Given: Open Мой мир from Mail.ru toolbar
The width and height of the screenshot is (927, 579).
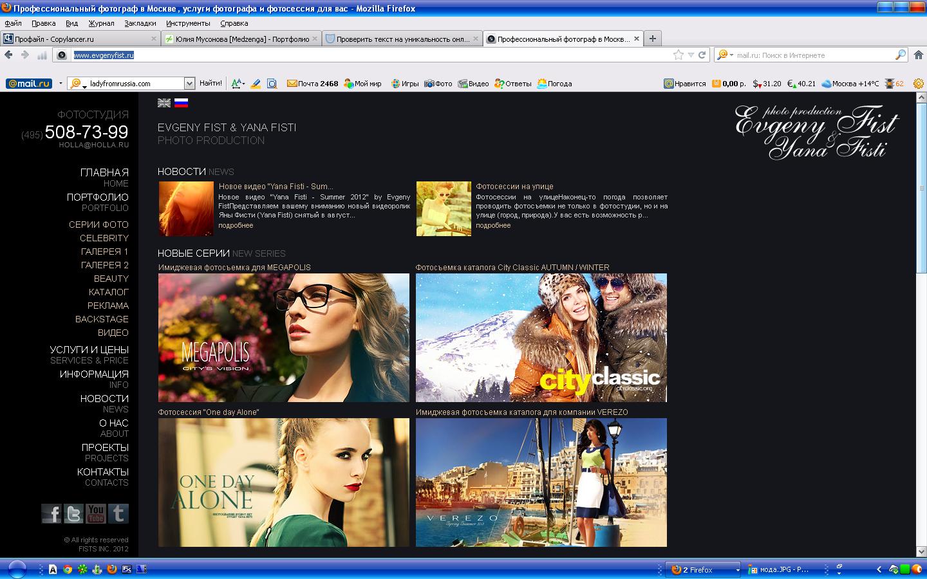Looking at the screenshot, I should (x=363, y=84).
